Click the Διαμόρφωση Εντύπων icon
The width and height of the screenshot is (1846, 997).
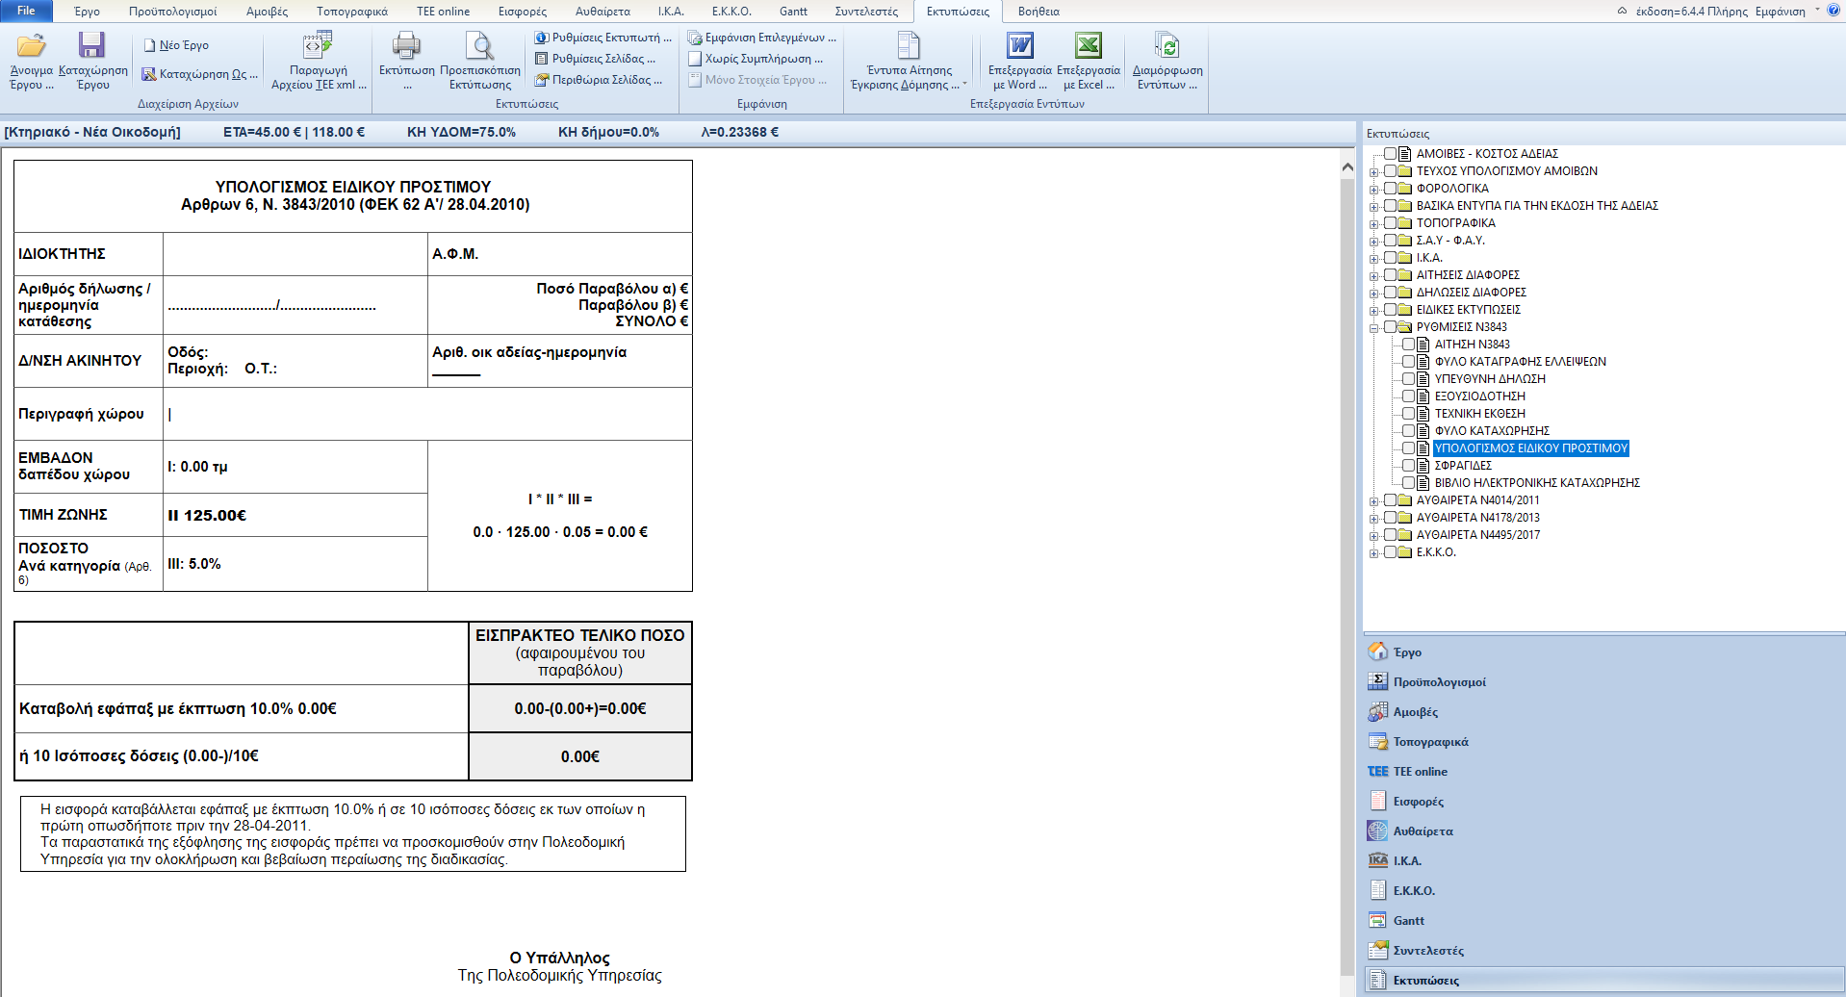click(1167, 45)
